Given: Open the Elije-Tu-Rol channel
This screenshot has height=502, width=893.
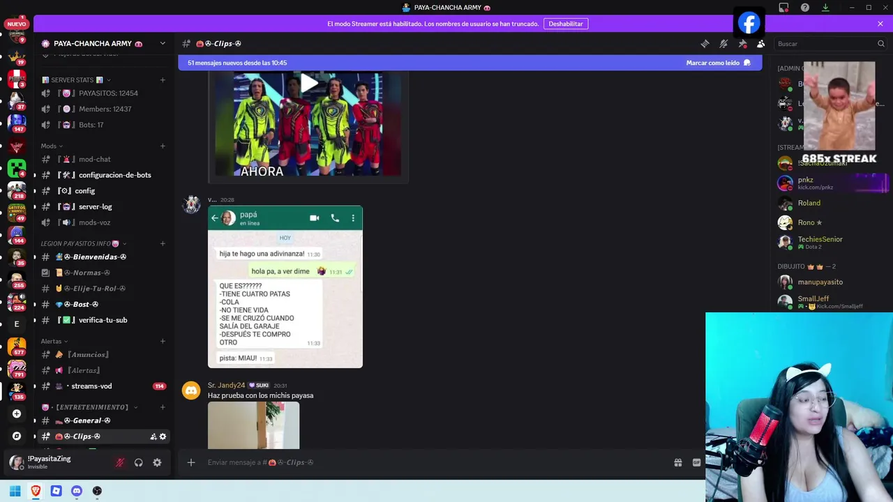Looking at the screenshot, I should pyautogui.click(x=103, y=288).
